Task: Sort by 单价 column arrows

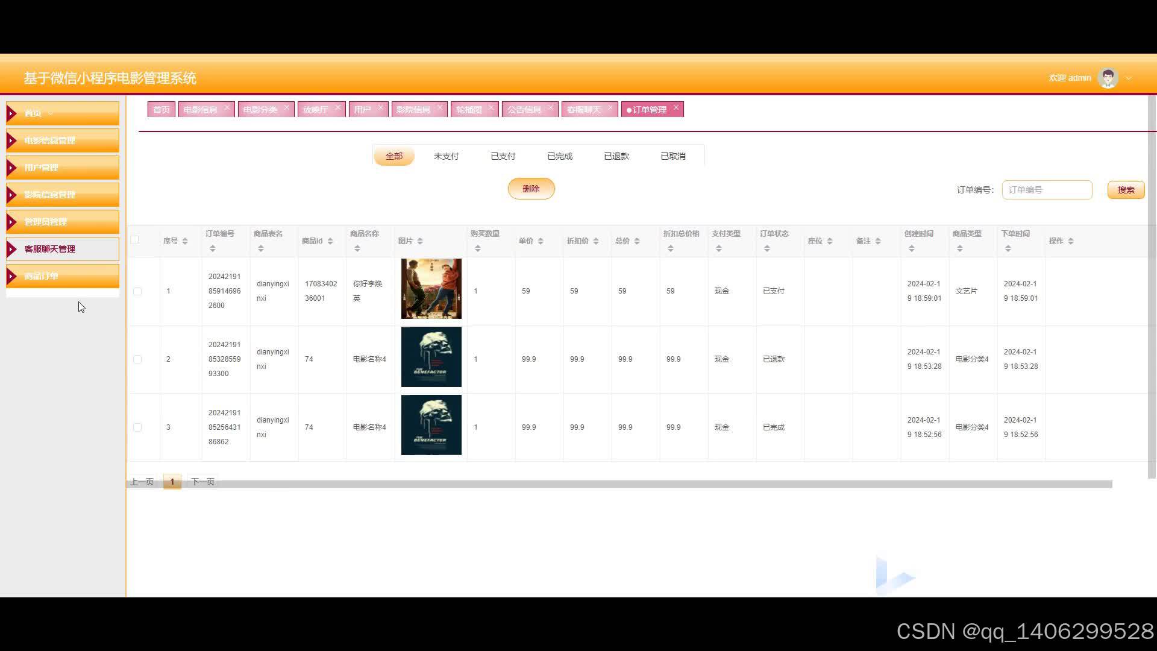Action: (x=541, y=241)
